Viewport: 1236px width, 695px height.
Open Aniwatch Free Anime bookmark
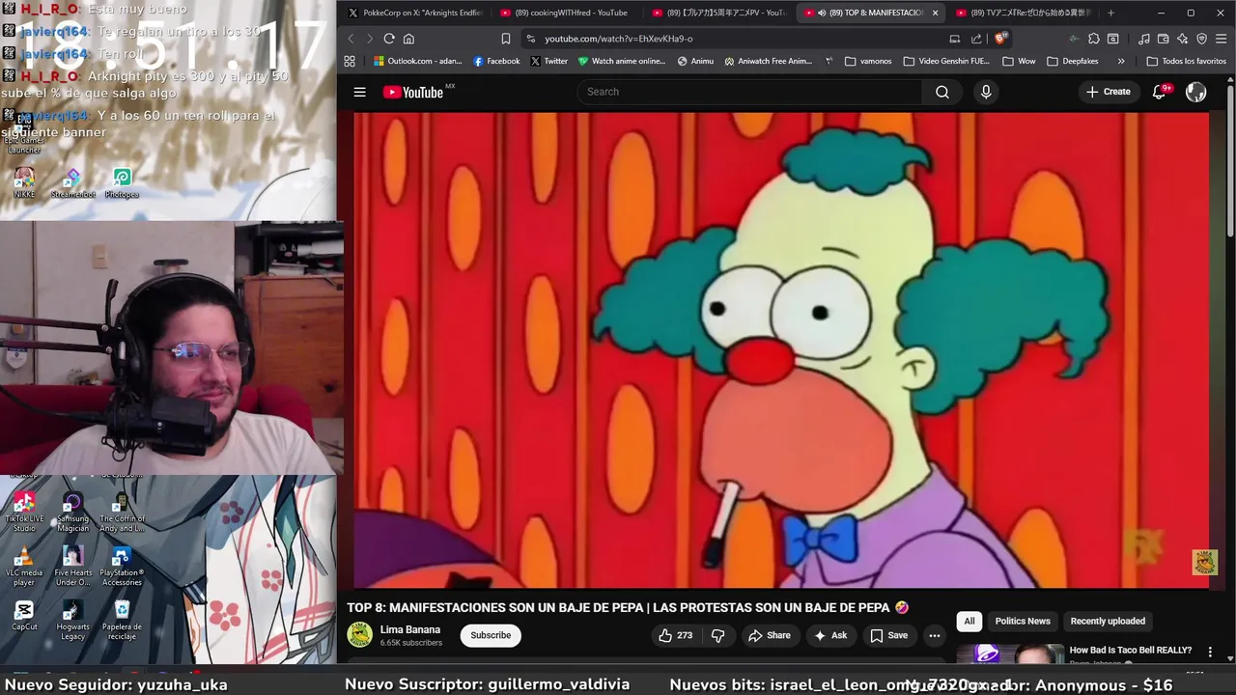769,61
